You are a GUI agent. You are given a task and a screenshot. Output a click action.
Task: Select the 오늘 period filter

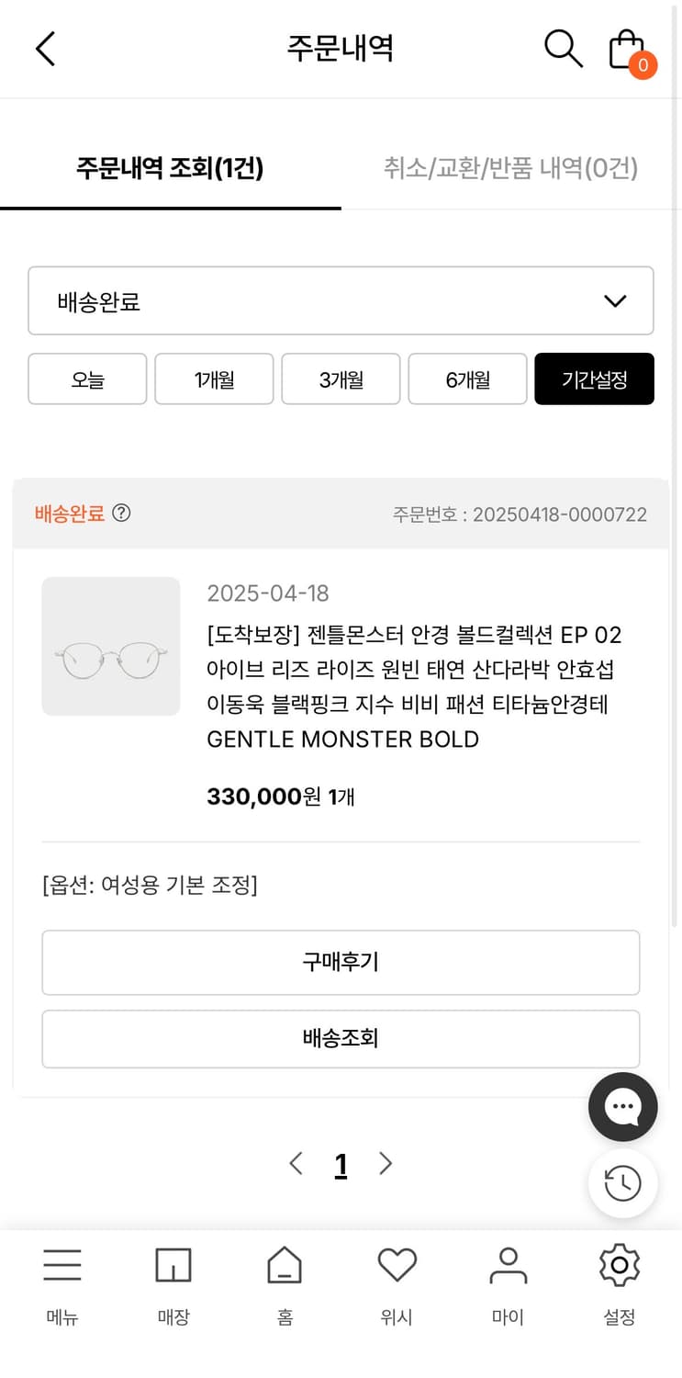(87, 378)
